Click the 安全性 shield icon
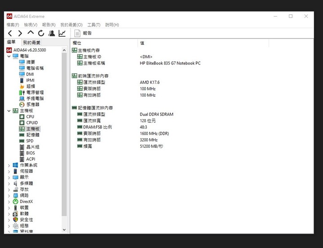Viewport: 323px width, 248px height. click(x=15, y=220)
